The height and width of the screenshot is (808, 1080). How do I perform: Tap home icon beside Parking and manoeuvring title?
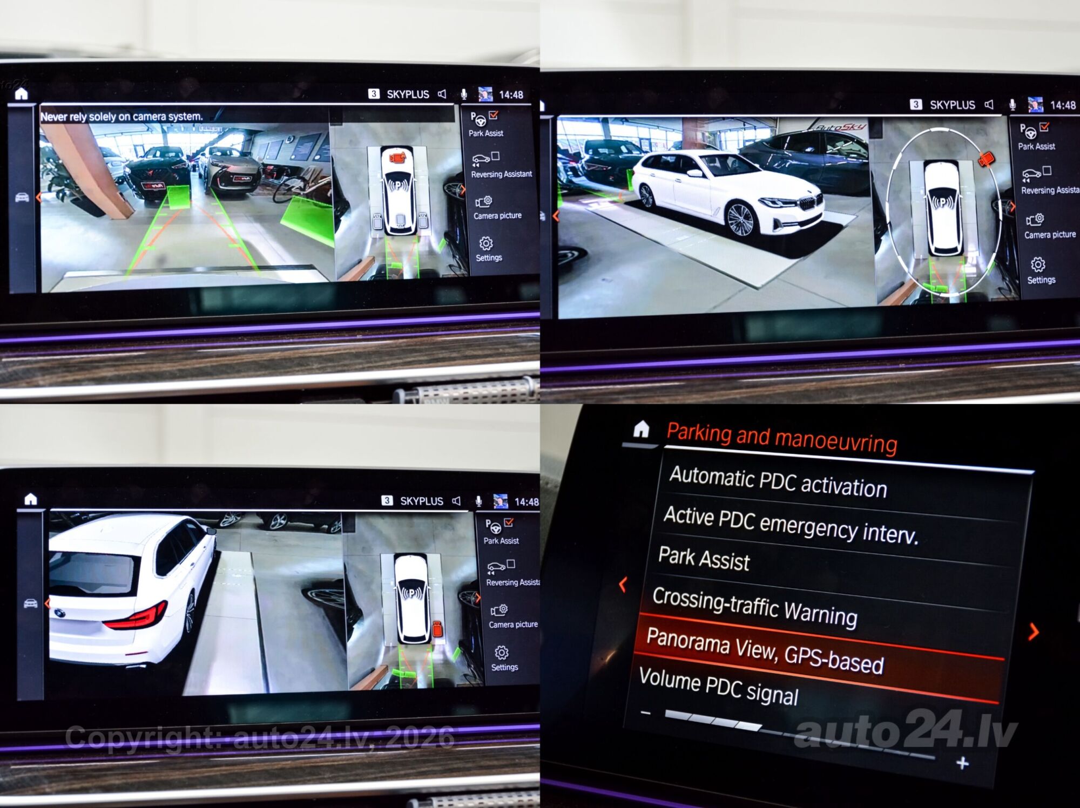[641, 429]
